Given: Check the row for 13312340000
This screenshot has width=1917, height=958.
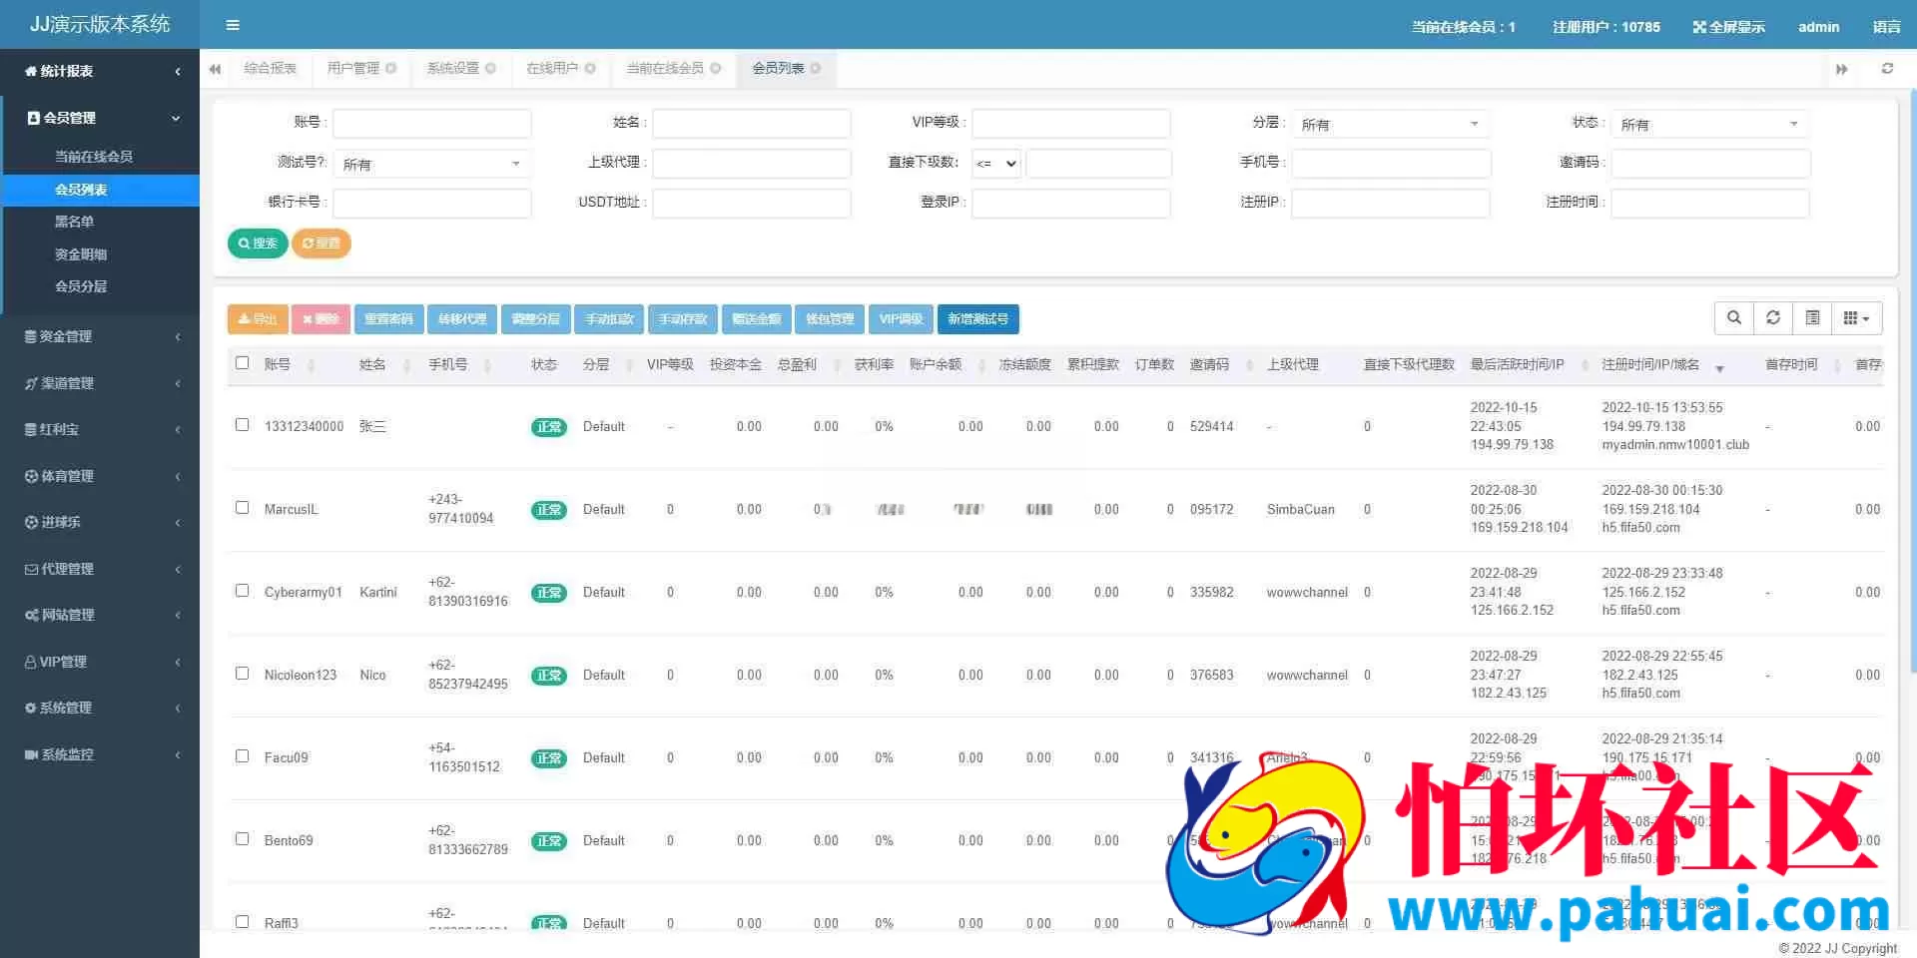Looking at the screenshot, I should [242, 425].
